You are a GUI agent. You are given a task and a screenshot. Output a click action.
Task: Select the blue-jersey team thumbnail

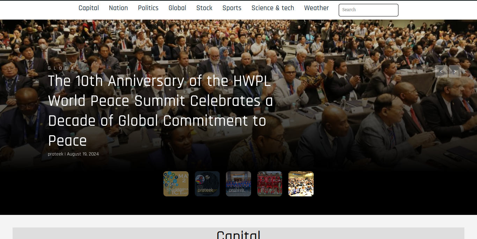point(239,184)
